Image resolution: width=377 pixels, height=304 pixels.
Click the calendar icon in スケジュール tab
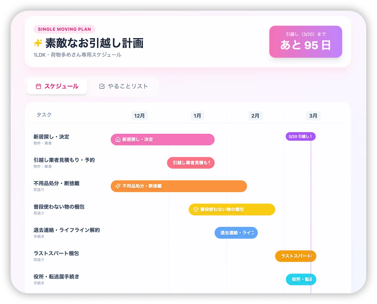click(39, 86)
